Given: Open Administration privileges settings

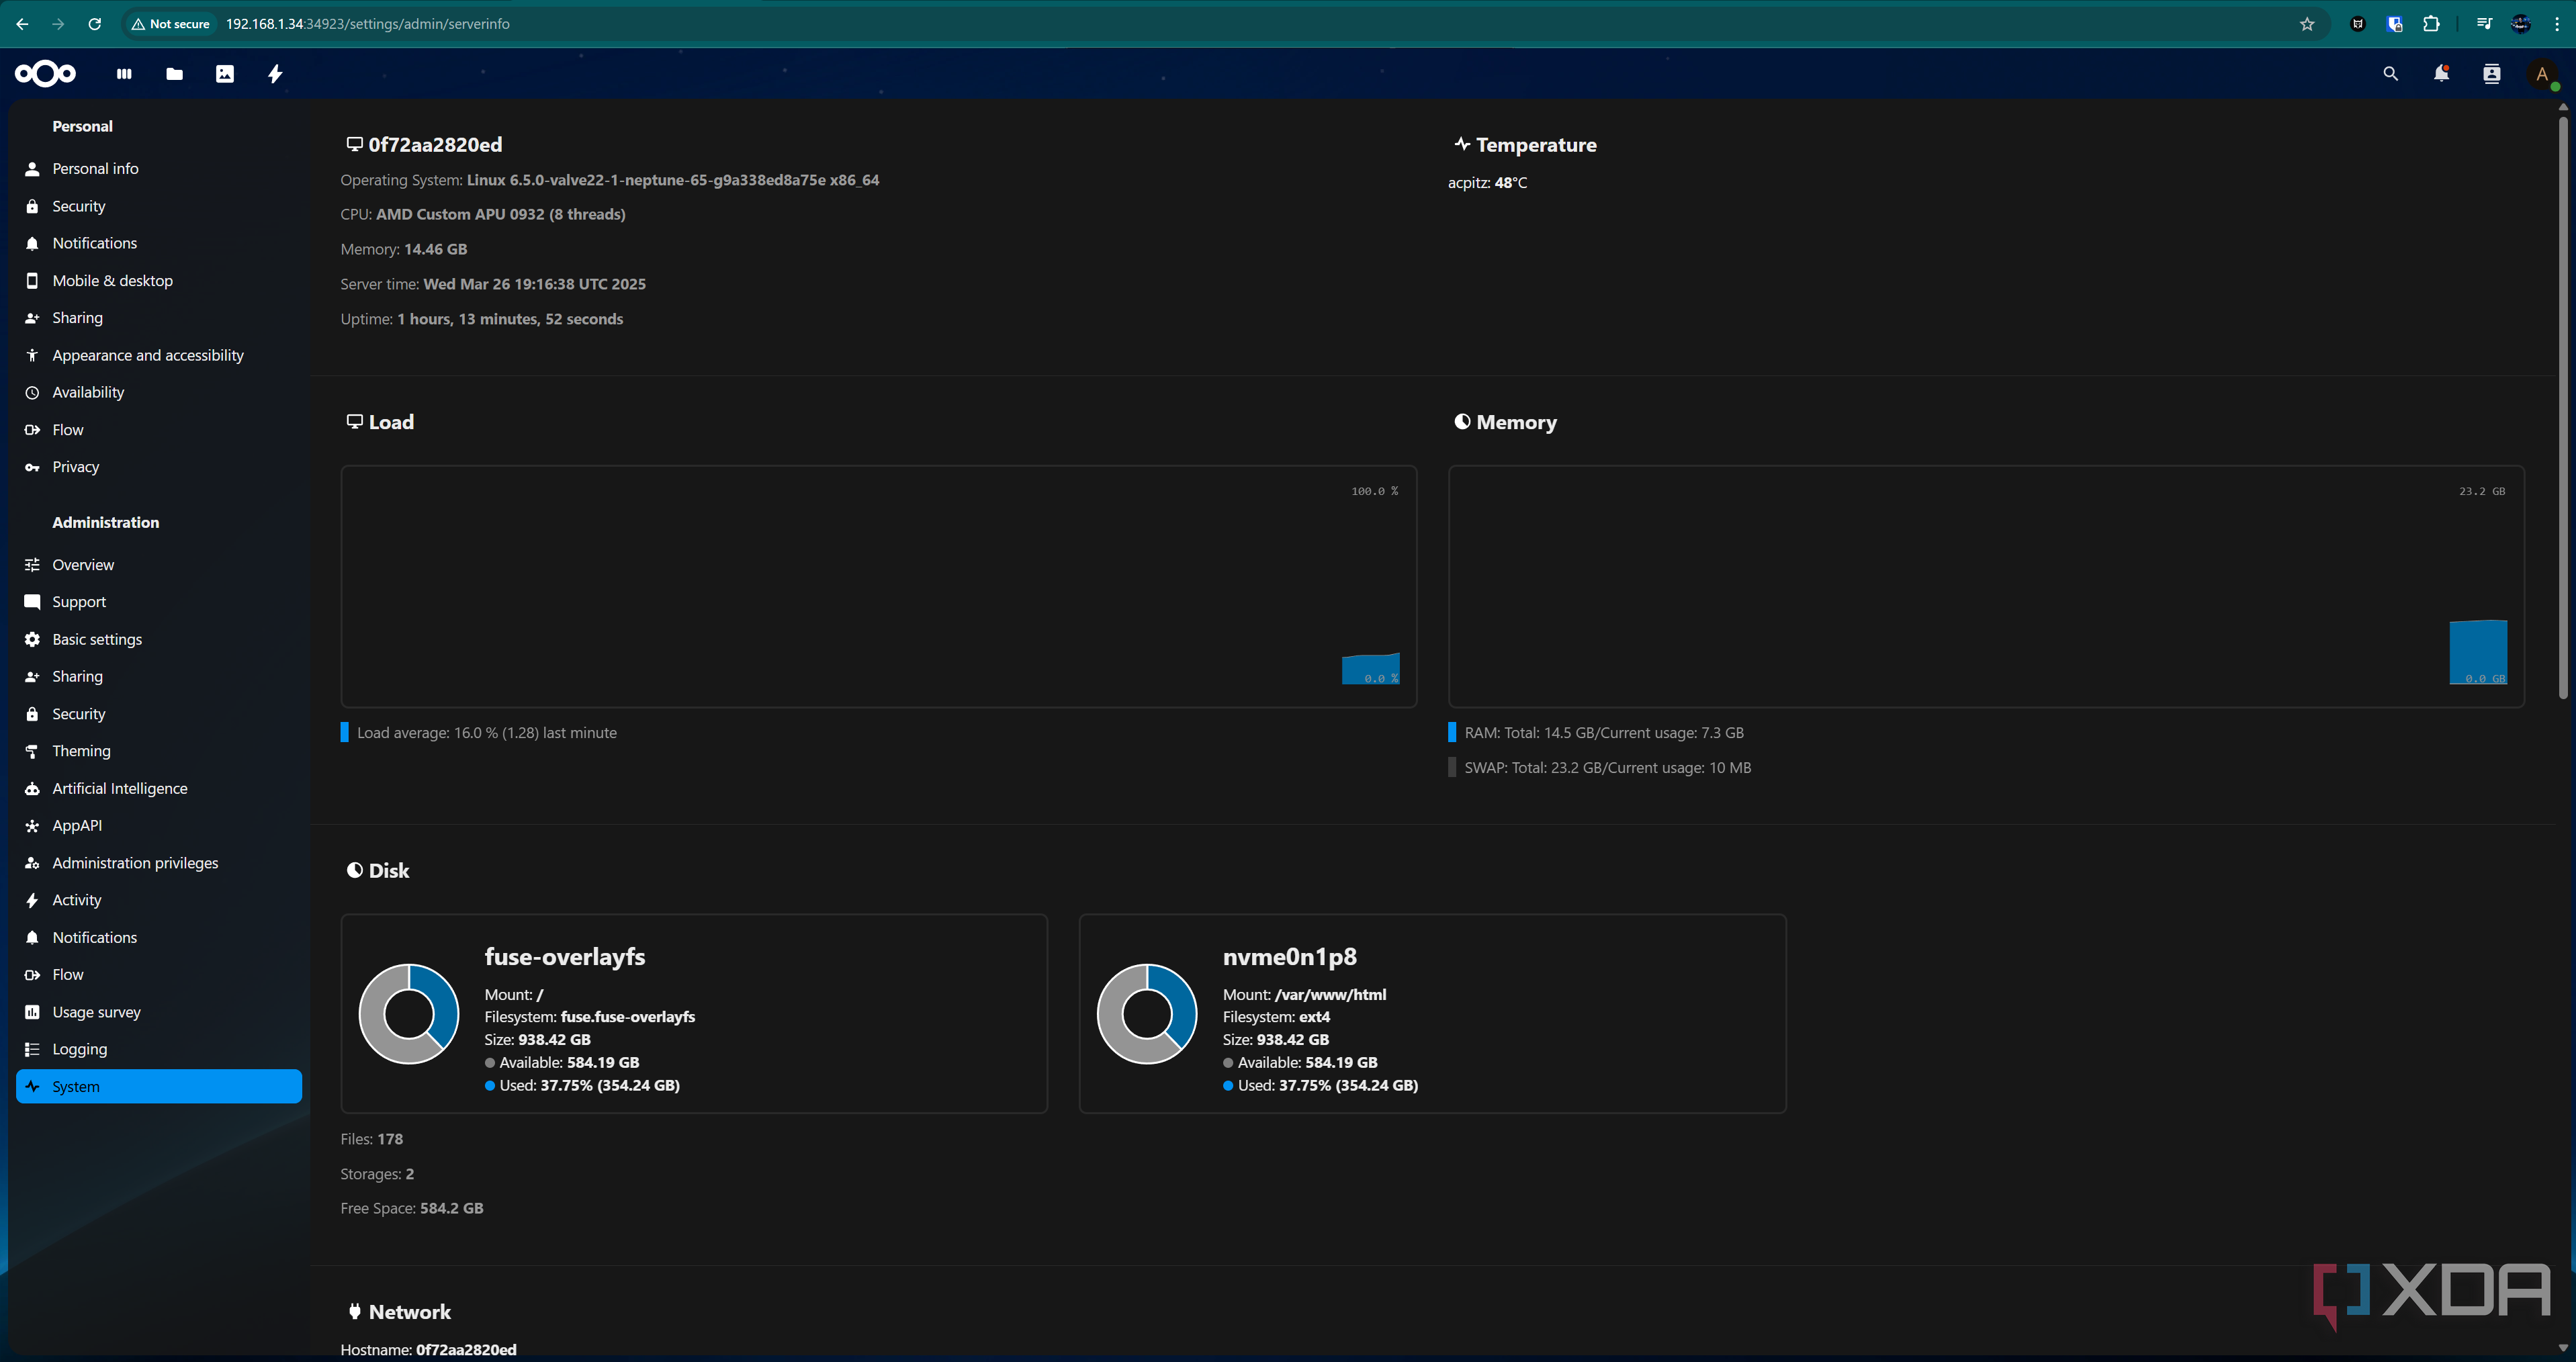Looking at the screenshot, I should (159, 863).
